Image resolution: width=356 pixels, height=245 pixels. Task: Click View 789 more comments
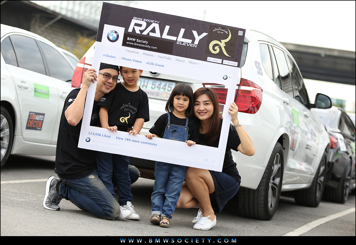[x=136, y=141]
